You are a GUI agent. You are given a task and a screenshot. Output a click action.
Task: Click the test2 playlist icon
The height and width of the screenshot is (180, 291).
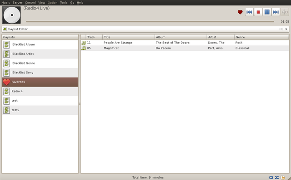coord(6,110)
